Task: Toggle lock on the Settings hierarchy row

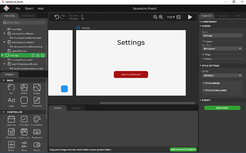Action: tap(38, 55)
